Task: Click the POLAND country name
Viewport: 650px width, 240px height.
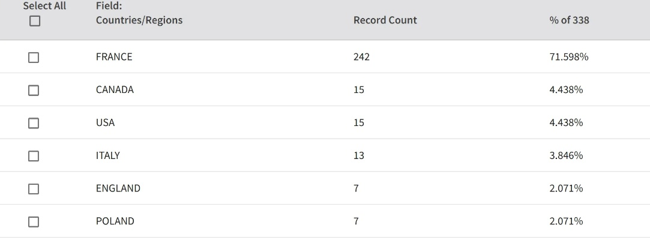Action: pyautogui.click(x=115, y=221)
